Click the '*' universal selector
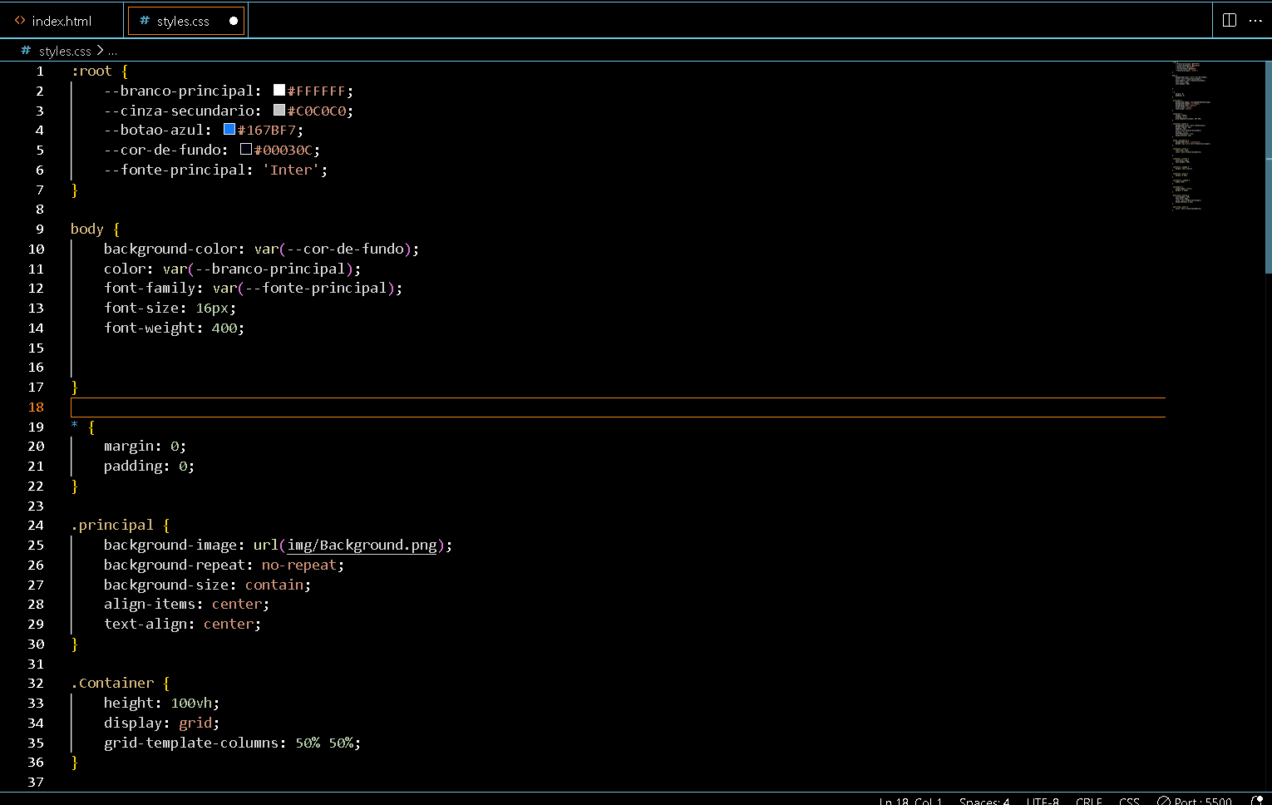This screenshot has width=1272, height=805. tap(75, 426)
